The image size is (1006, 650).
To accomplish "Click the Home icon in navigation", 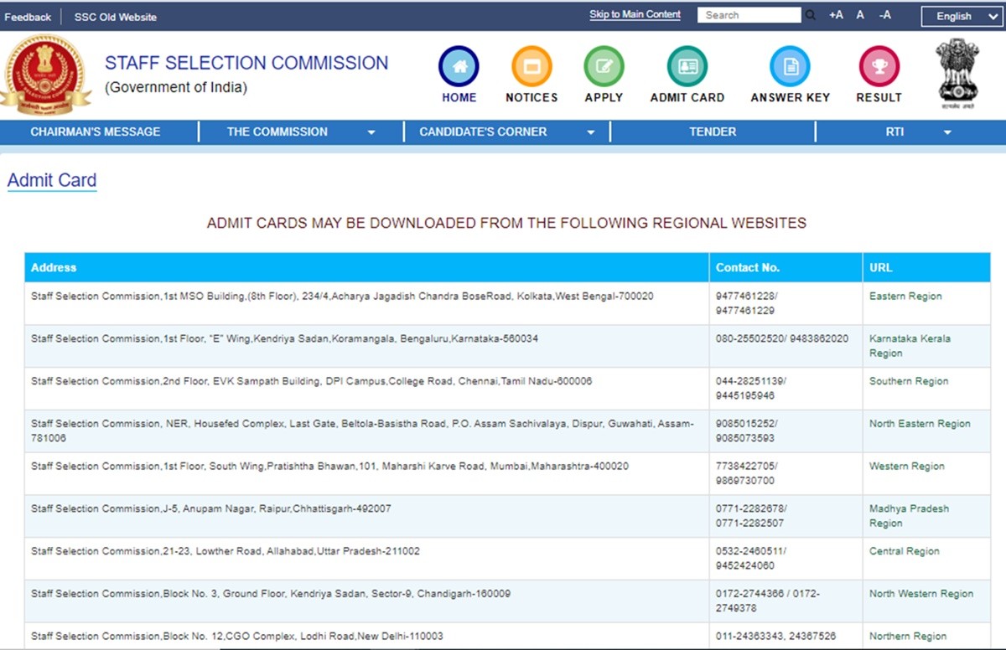I will (x=459, y=66).
